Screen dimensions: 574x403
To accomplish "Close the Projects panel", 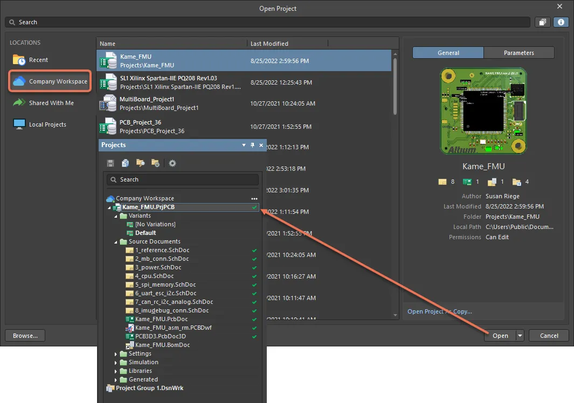I will (261, 145).
